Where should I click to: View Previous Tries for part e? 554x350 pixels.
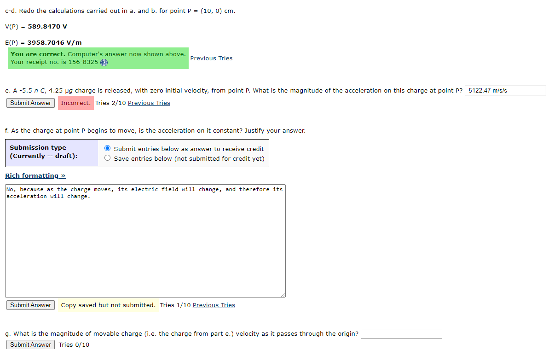(x=149, y=103)
